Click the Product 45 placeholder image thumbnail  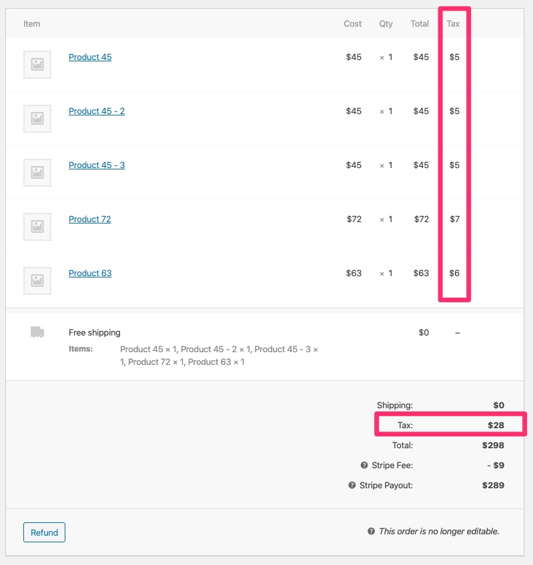pos(37,64)
